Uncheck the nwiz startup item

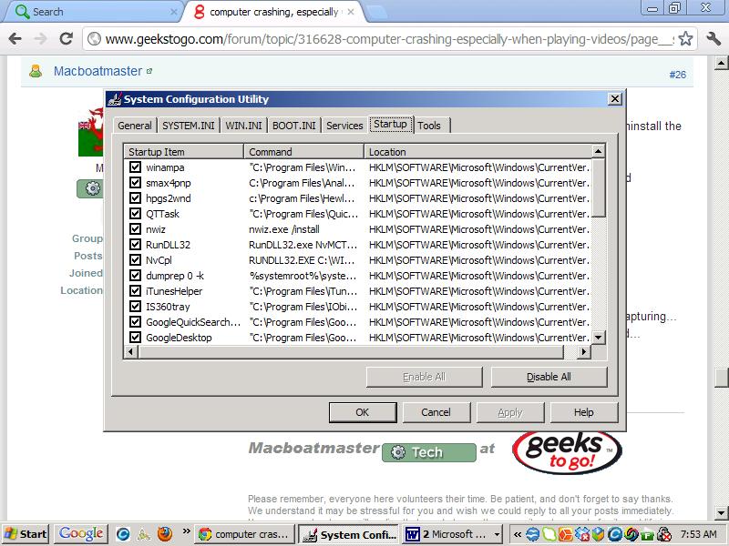click(135, 229)
